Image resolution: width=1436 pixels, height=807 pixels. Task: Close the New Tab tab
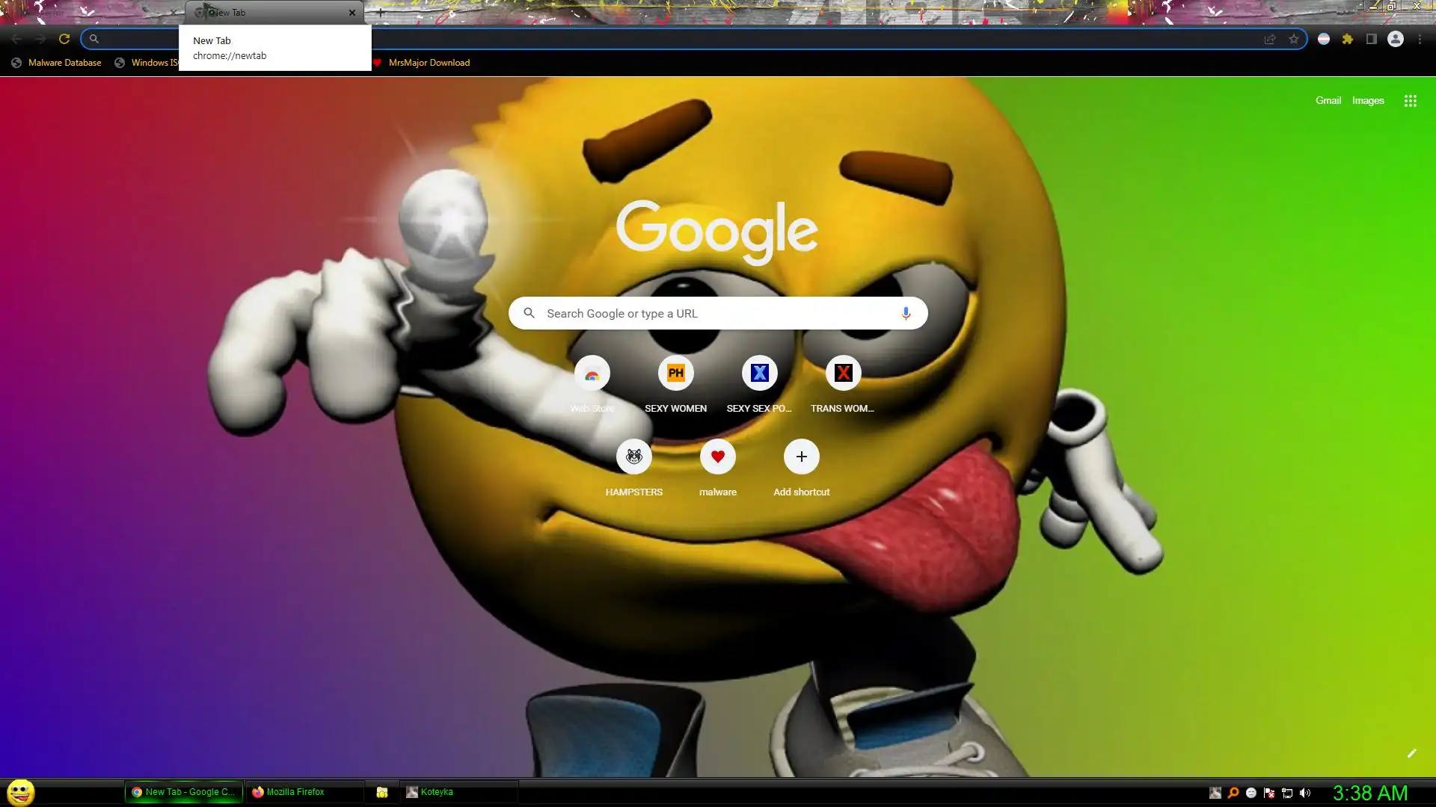pos(352,13)
